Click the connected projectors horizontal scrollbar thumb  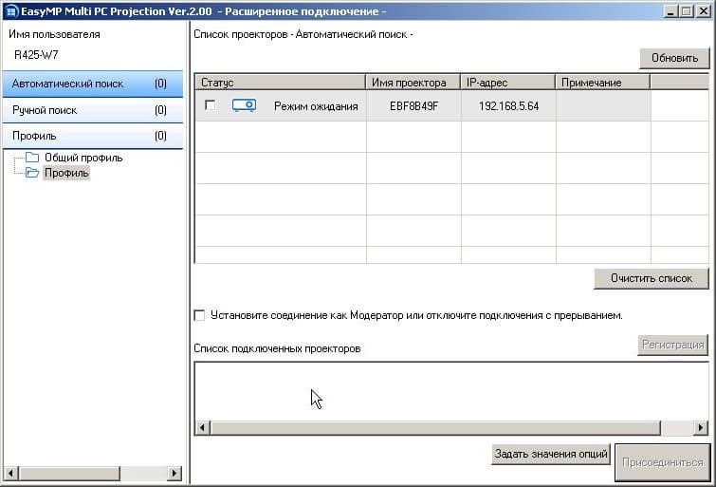(435, 427)
